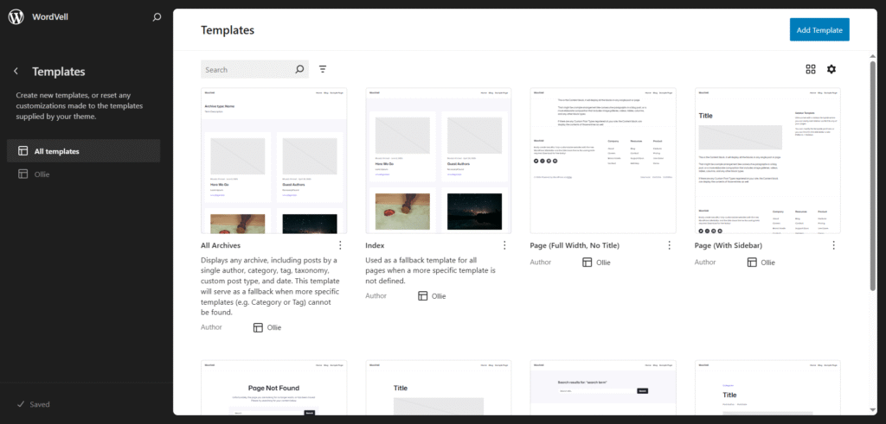
Task: Open the Index template preview thumbnail
Action: 438,160
